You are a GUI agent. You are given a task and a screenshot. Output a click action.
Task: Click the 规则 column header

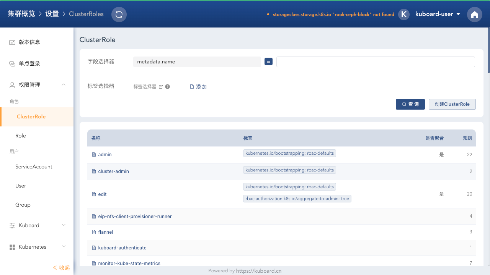click(467, 138)
